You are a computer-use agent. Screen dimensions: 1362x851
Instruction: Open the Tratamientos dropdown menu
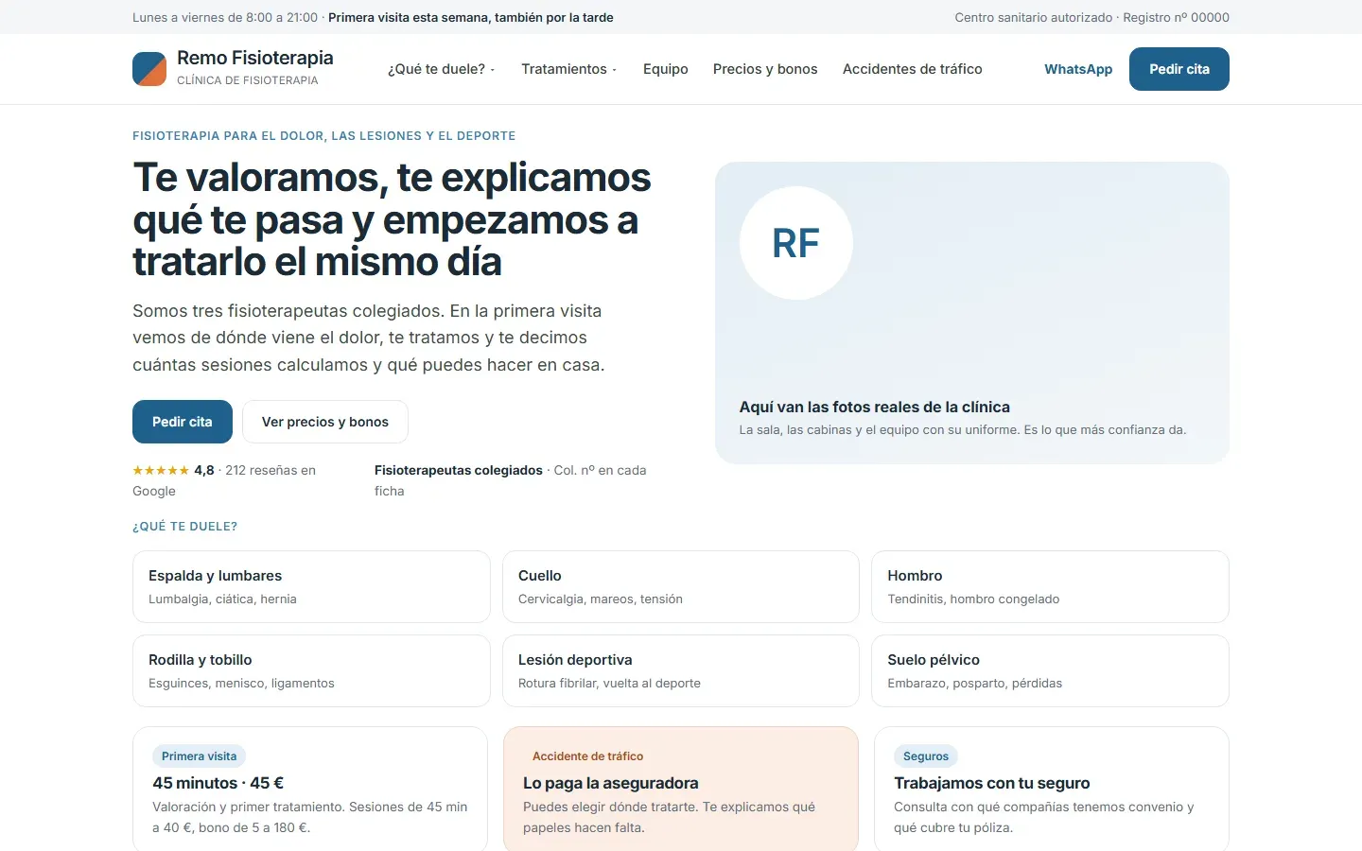[x=568, y=69]
